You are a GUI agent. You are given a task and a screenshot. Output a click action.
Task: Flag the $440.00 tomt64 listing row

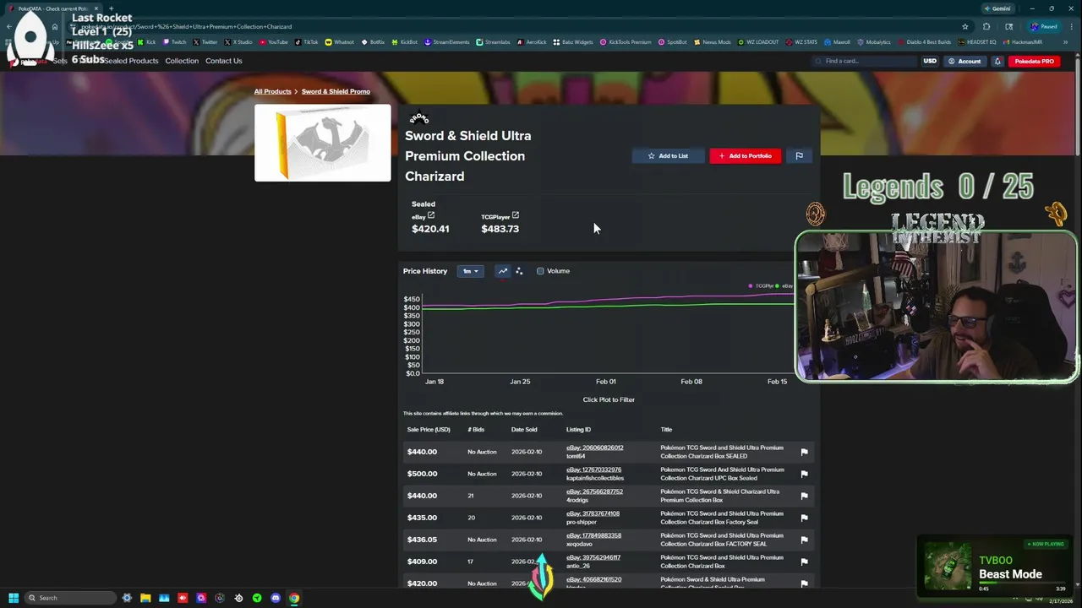click(804, 452)
